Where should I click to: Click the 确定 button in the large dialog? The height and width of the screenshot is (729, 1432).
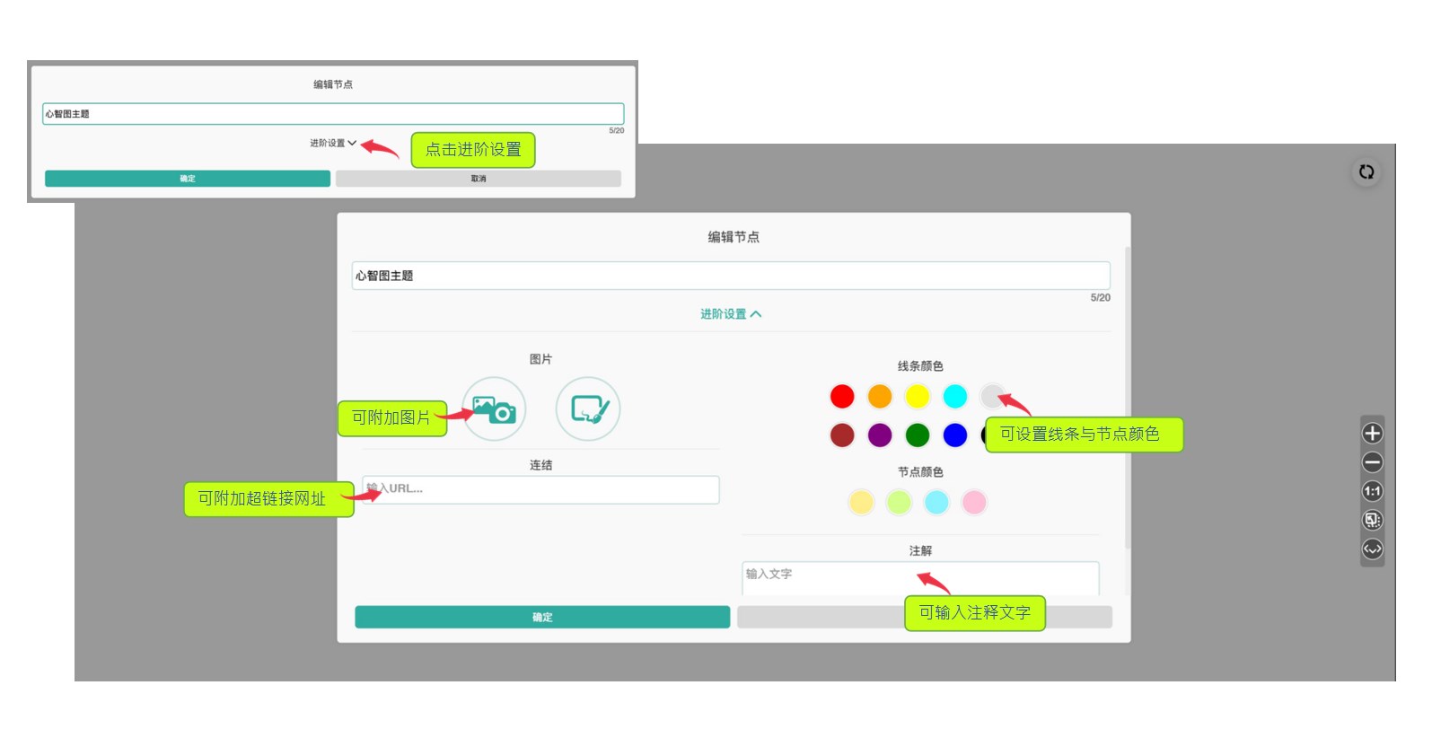pos(542,617)
